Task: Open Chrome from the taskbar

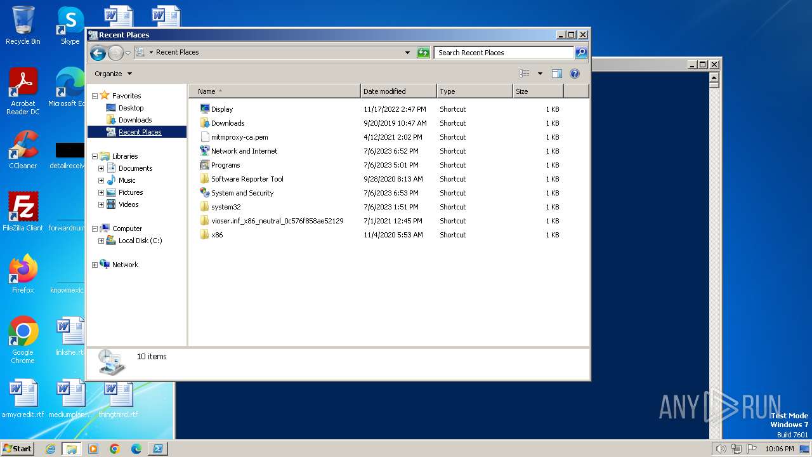Action: [115, 449]
